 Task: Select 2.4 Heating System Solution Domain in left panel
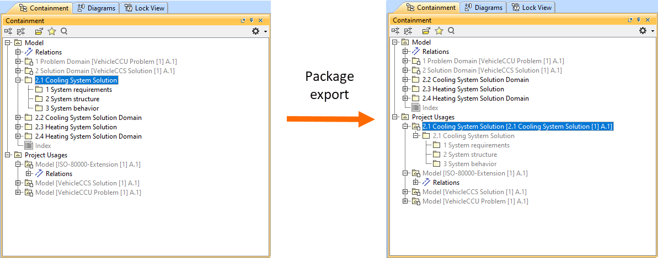[x=88, y=136]
